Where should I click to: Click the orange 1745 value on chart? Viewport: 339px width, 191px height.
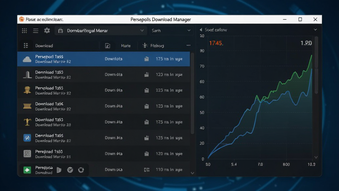(216, 43)
